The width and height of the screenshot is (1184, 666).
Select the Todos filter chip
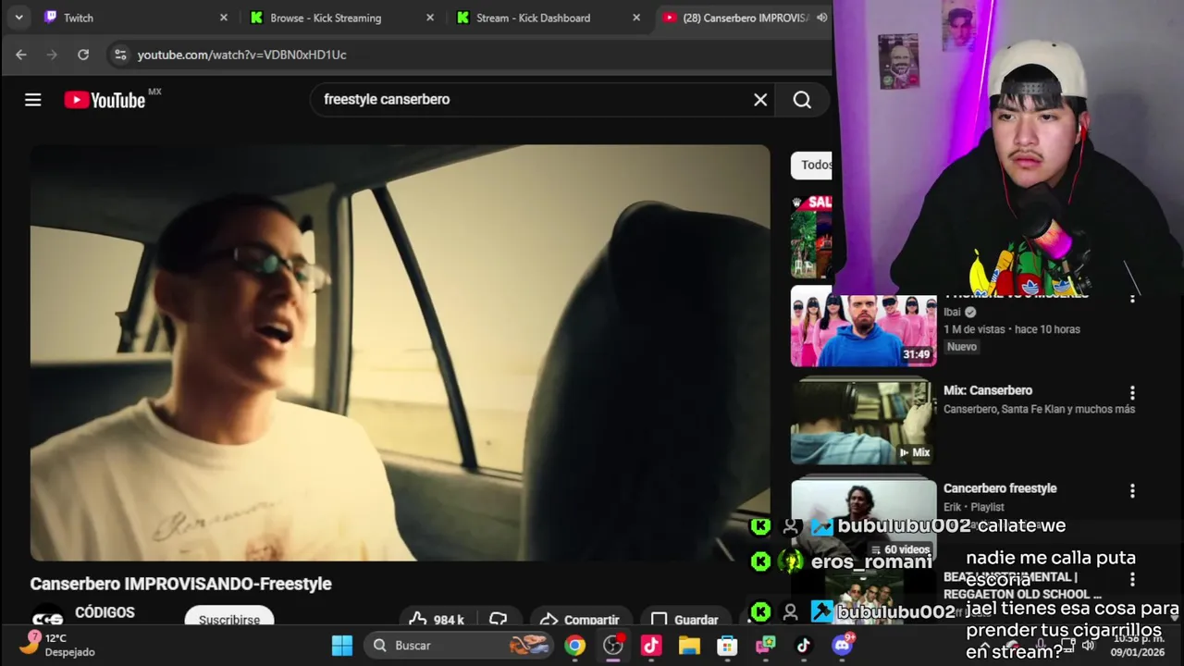[813, 165]
